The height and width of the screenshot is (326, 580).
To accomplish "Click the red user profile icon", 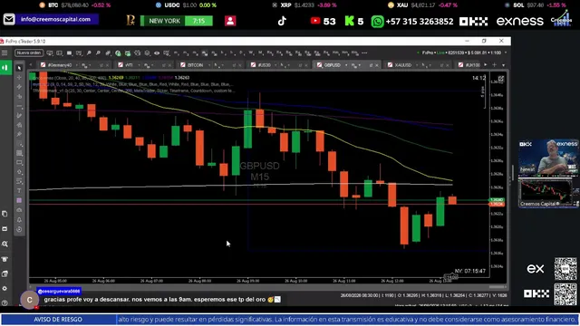I will click(230, 21).
